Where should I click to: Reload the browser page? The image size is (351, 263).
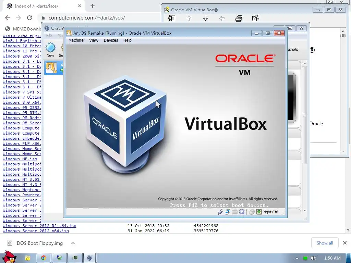[x=29, y=18]
